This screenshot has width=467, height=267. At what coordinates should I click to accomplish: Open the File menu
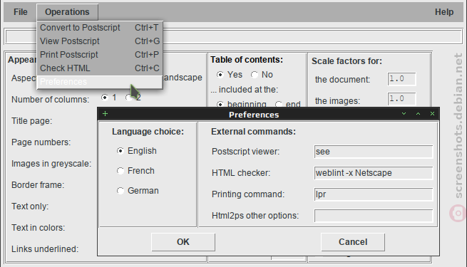(20, 12)
